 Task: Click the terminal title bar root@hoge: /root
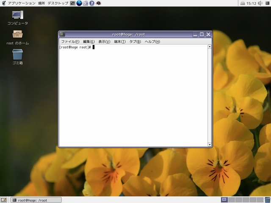129,34
